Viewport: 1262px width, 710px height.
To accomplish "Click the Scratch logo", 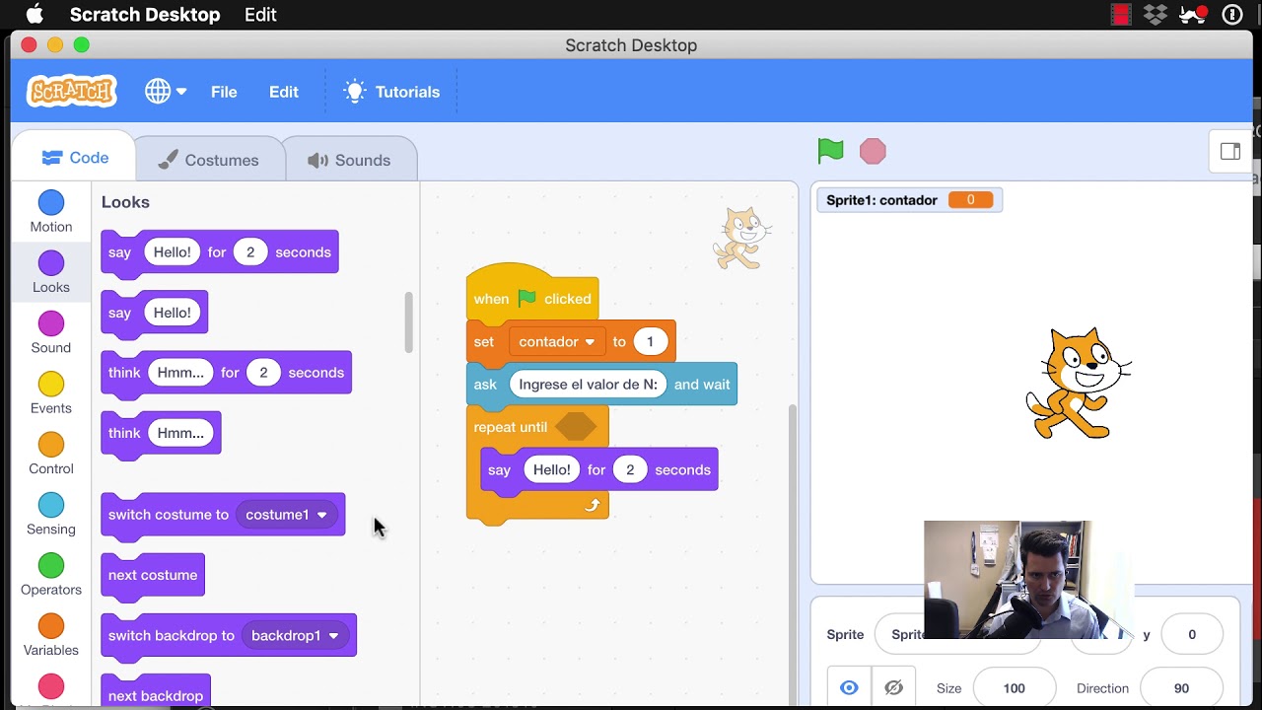I will pos(72,92).
